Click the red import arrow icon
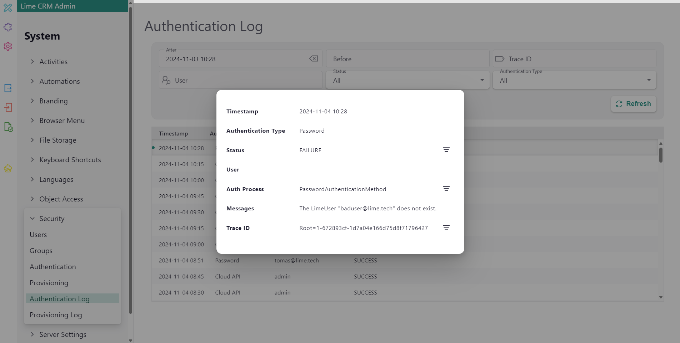680x343 pixels. pos(8,107)
